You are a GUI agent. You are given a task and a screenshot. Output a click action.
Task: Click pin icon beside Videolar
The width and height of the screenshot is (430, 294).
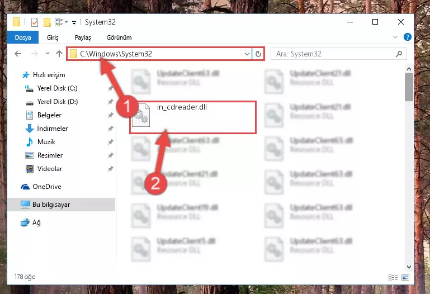(x=111, y=169)
